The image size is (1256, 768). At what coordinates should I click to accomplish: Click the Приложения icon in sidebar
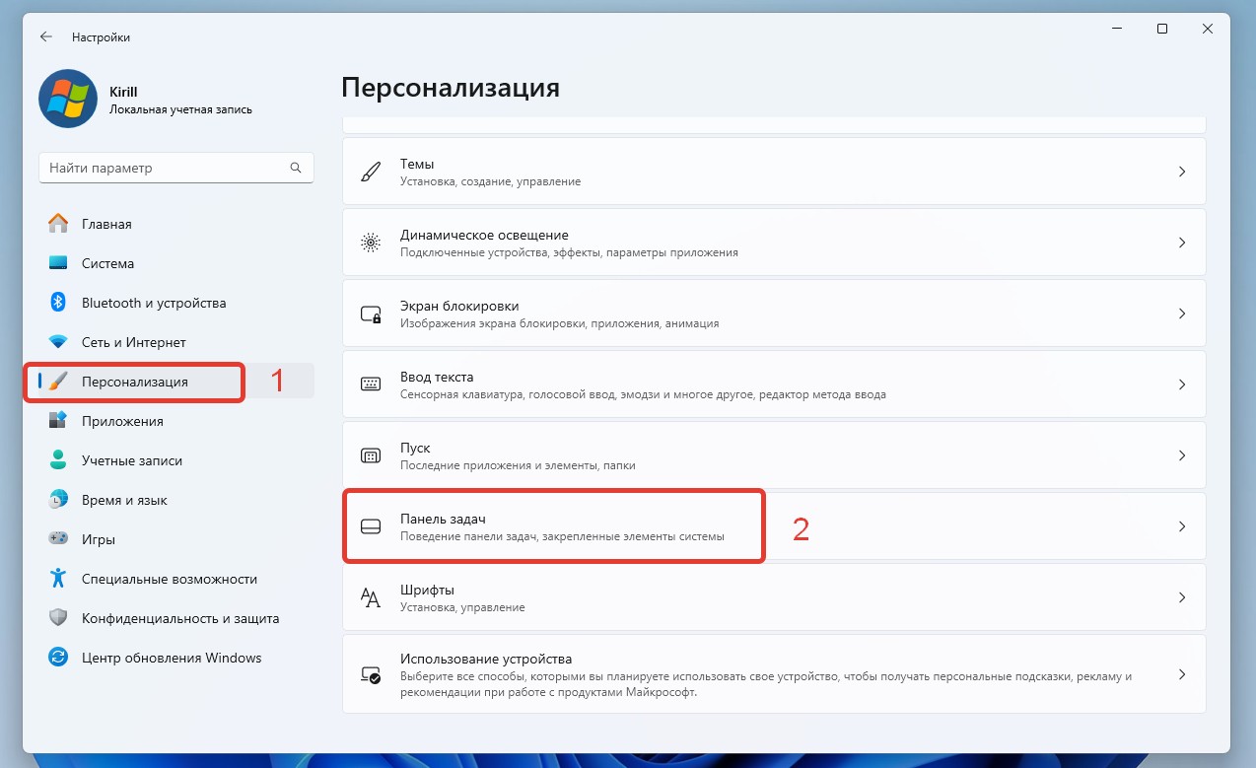pyautogui.click(x=58, y=421)
